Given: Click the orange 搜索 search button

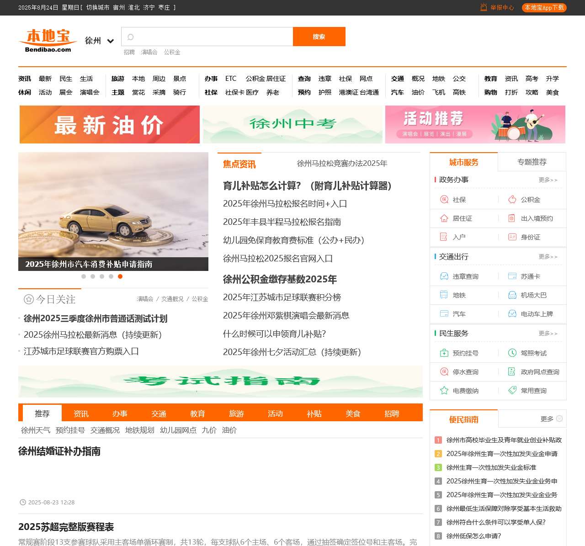Looking at the screenshot, I should (319, 37).
